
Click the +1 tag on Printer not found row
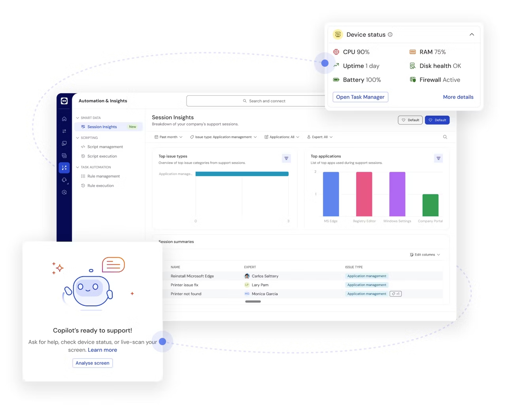[396, 294]
